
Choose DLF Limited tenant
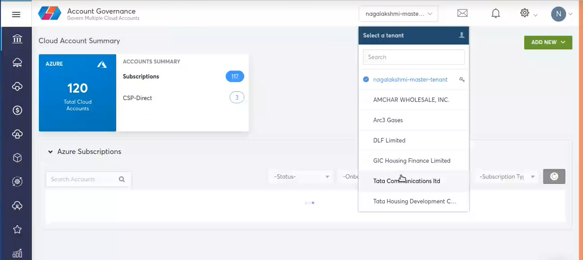[414, 140]
